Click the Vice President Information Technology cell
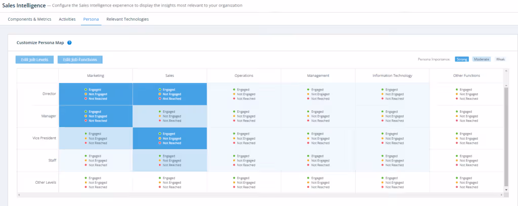The image size is (518, 206). point(392,138)
